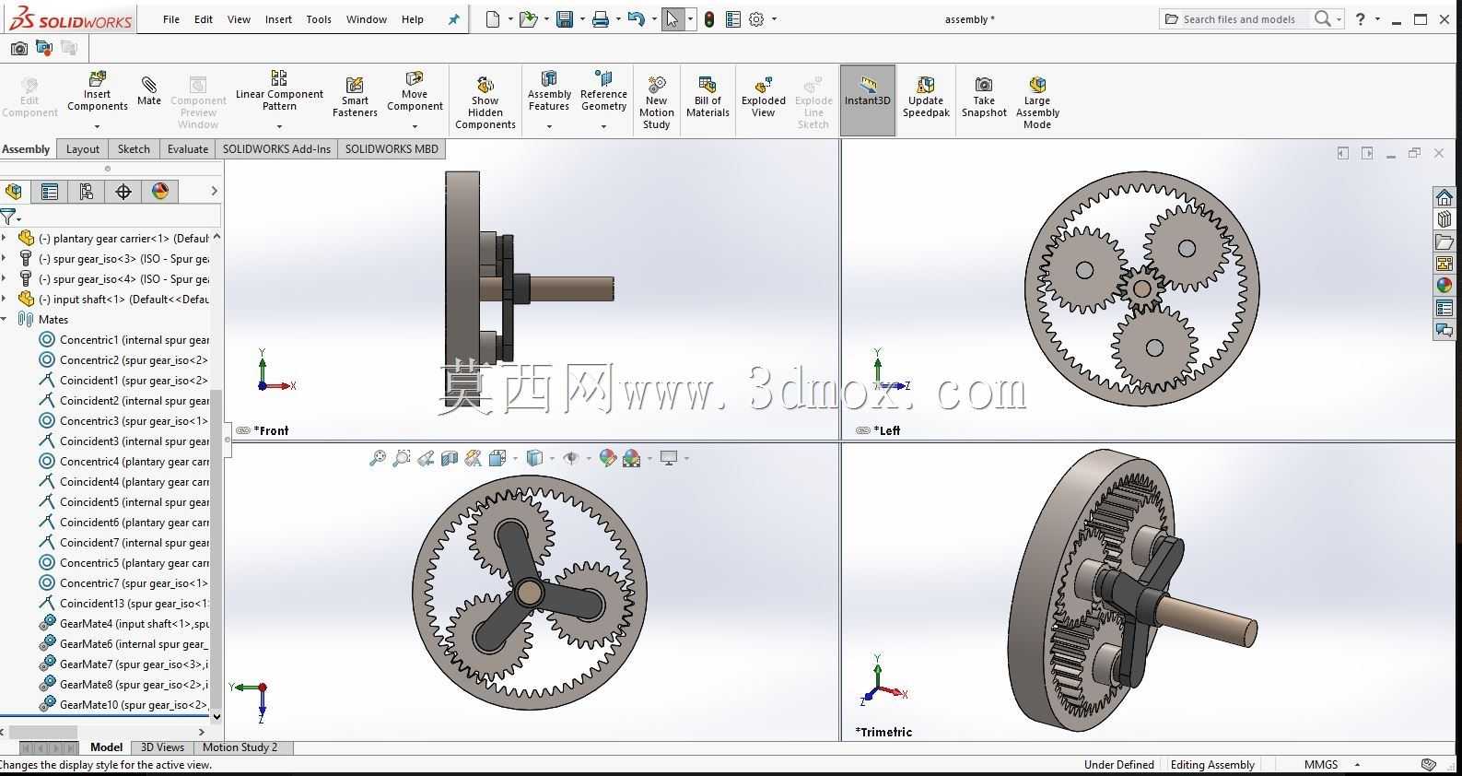Open the File menu

(x=171, y=19)
